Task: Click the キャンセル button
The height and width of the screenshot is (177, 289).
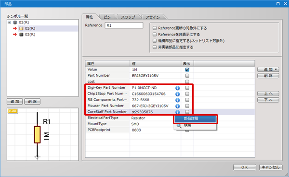Action: (271, 167)
